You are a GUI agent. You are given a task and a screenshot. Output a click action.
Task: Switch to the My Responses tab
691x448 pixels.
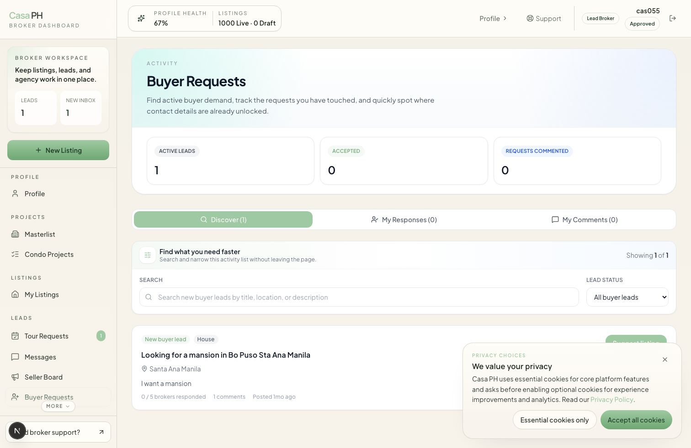[x=404, y=219]
